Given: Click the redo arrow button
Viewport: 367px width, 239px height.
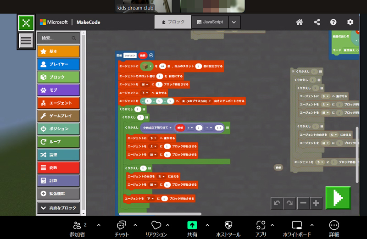Looking at the screenshot, I should tap(289, 203).
